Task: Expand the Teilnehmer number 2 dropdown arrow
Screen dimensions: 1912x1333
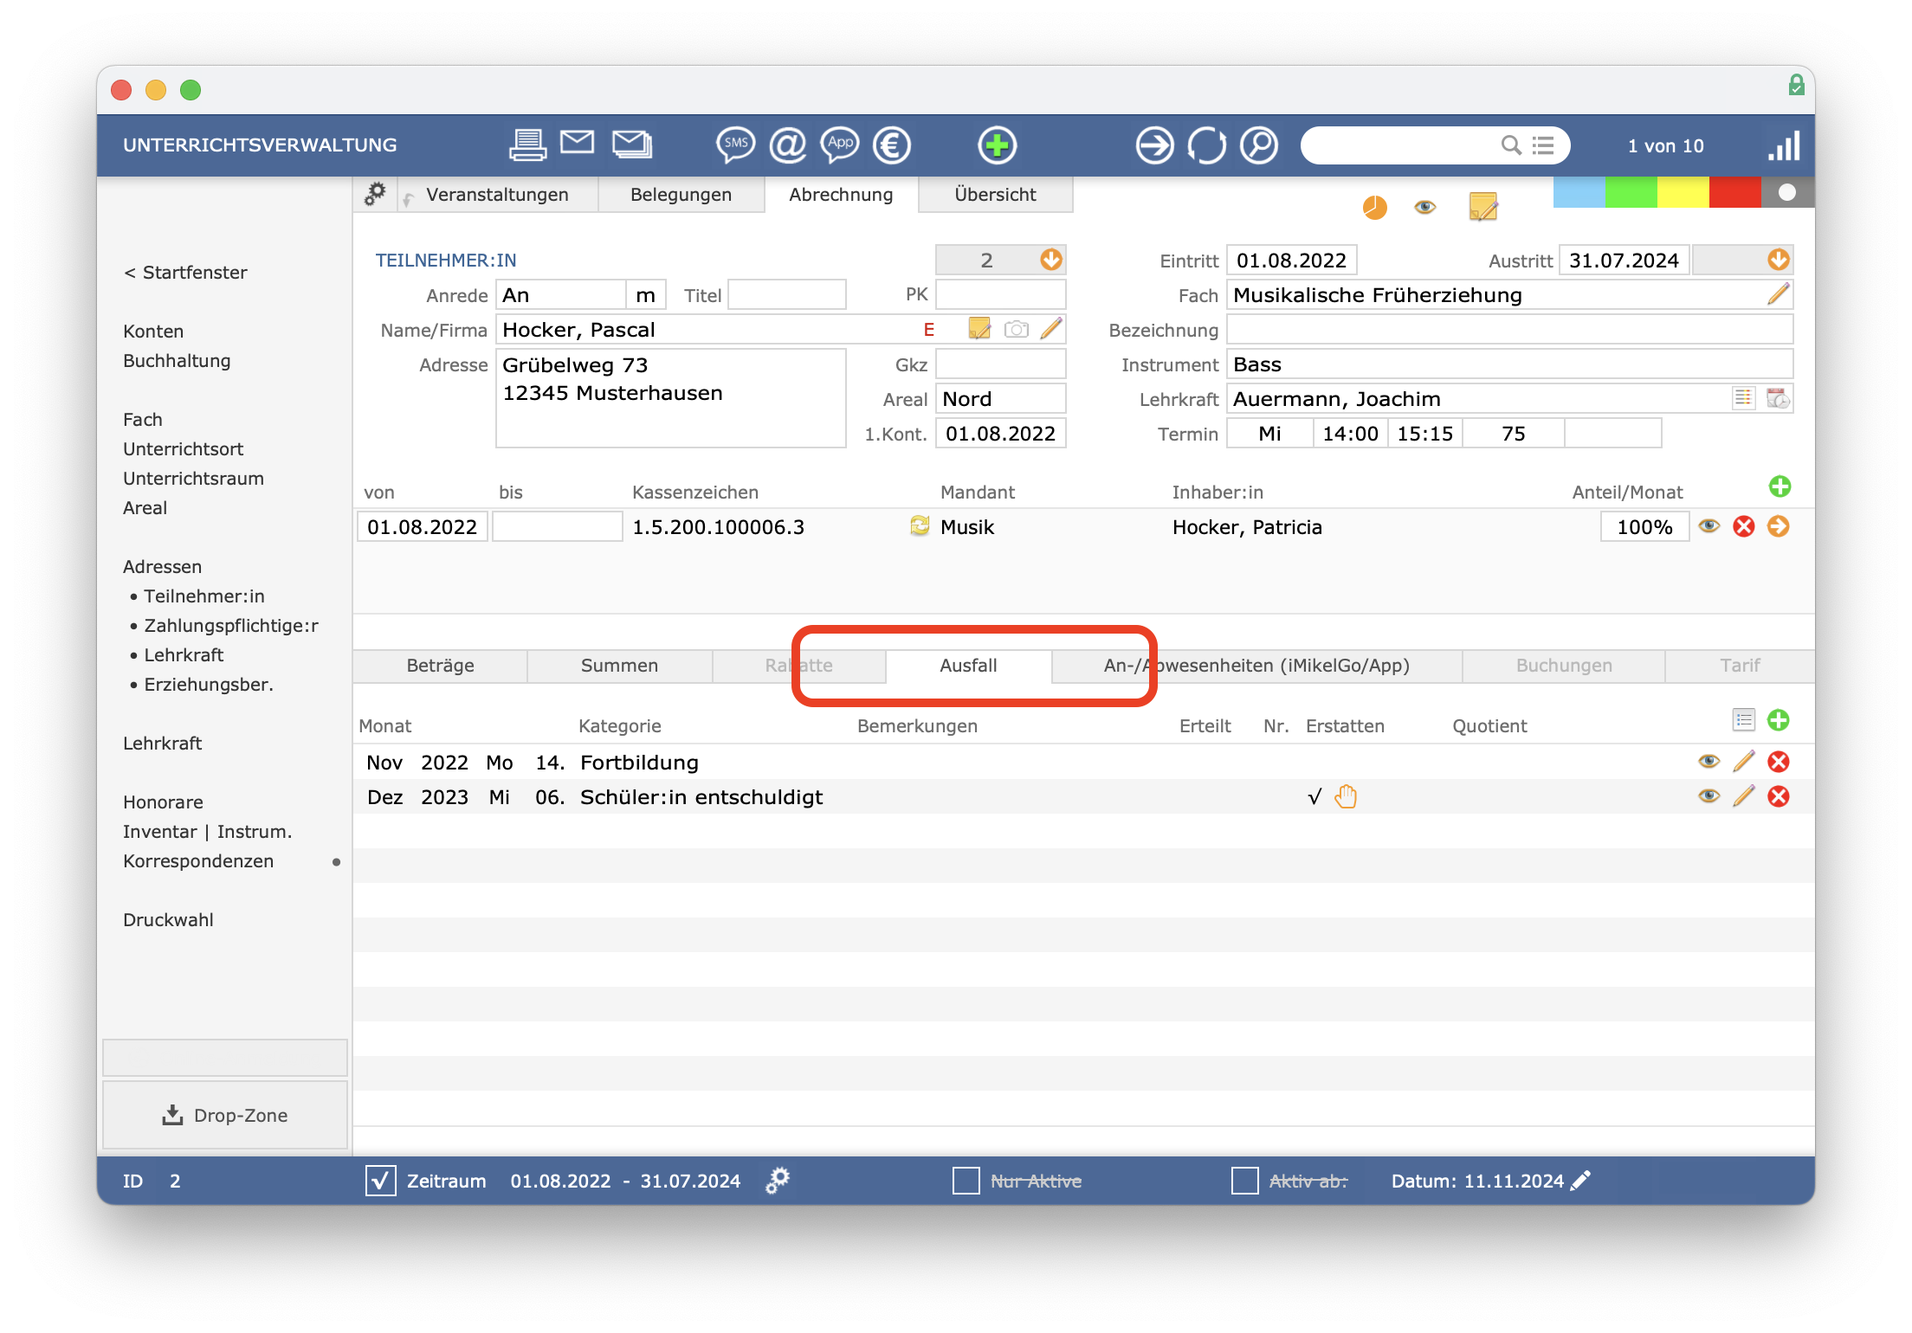Action: click(1050, 260)
